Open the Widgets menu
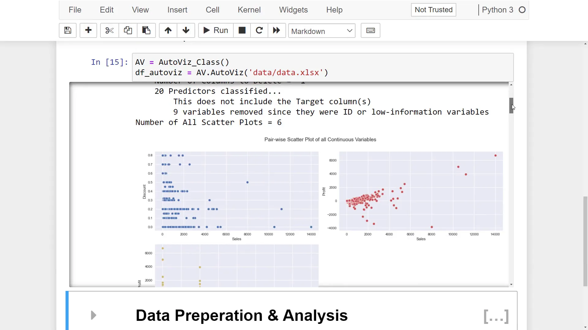The height and width of the screenshot is (330, 588). coord(293,10)
